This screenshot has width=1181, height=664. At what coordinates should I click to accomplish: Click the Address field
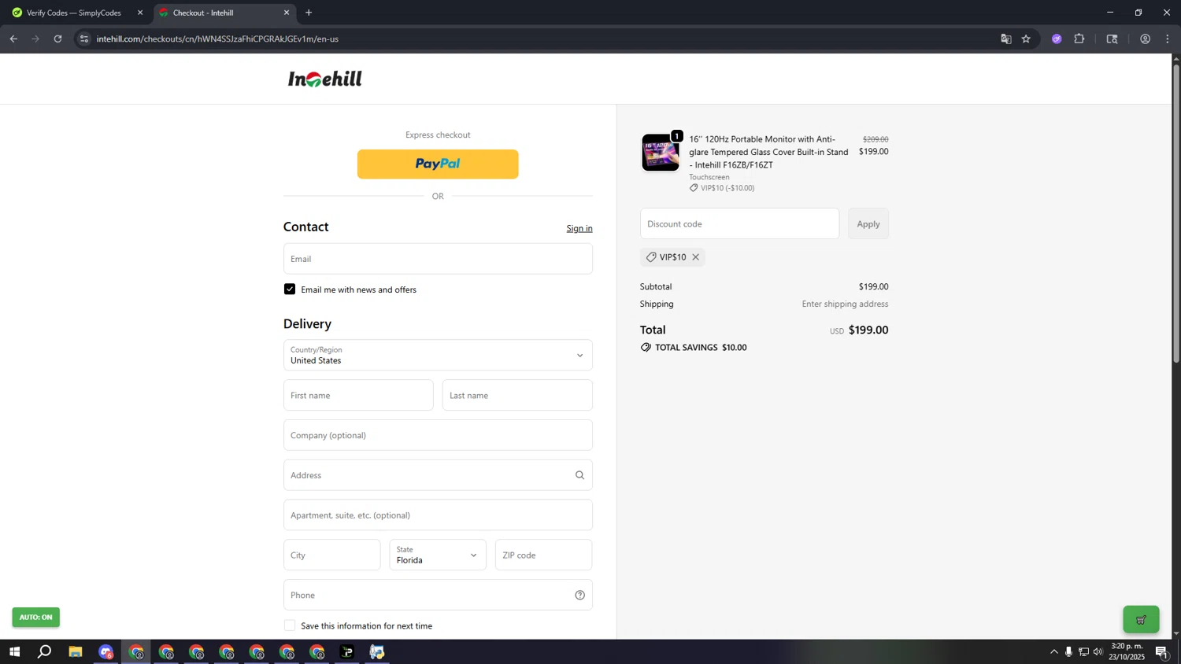[438, 475]
